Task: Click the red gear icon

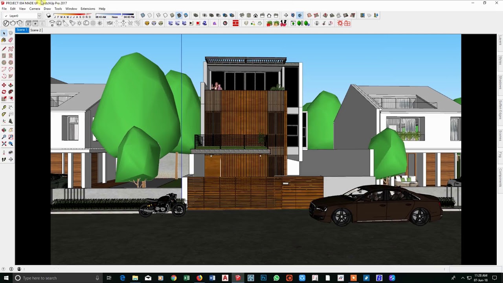Action: click(340, 23)
